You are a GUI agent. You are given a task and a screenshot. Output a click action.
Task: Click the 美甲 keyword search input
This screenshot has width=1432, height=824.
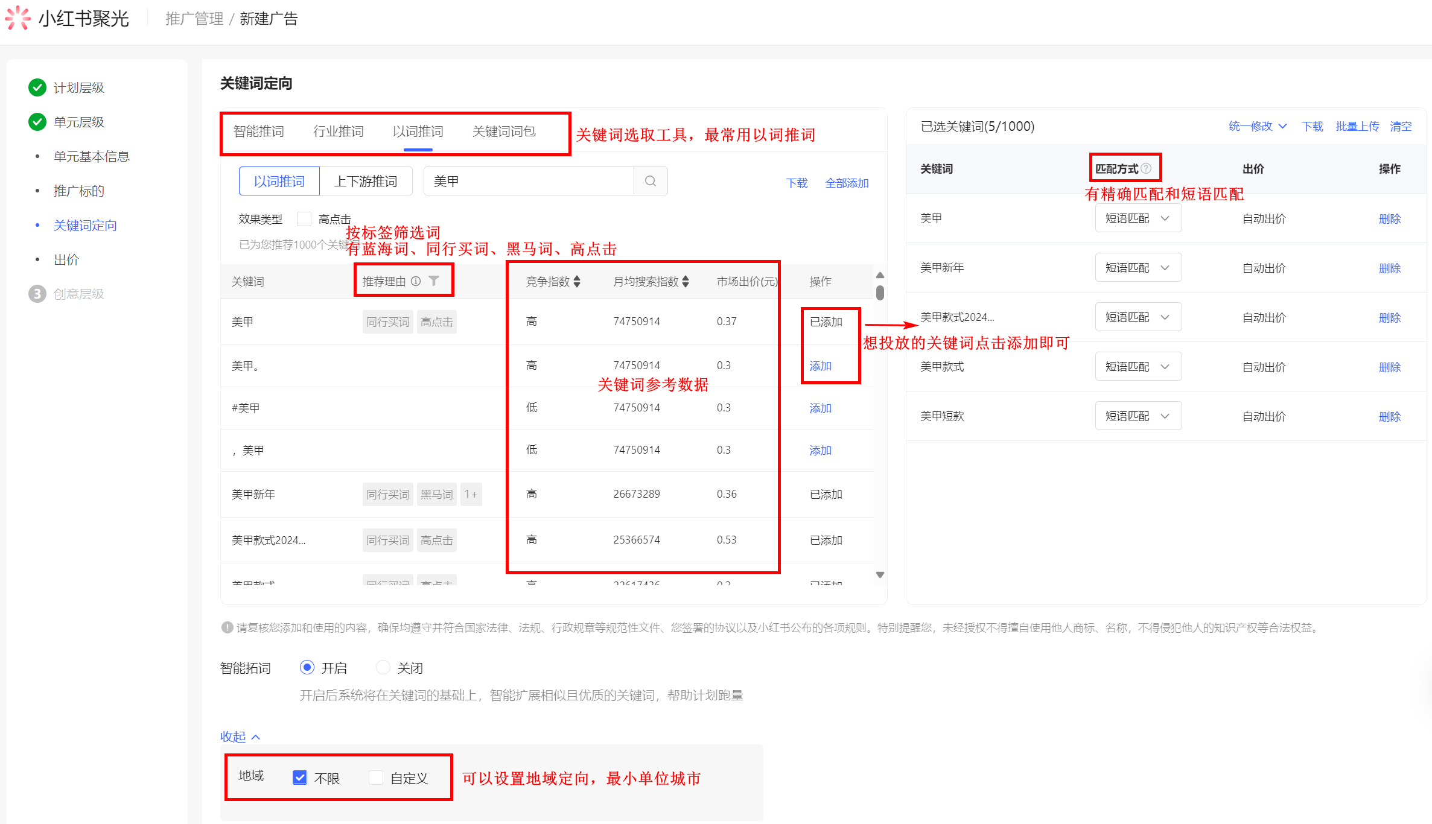click(x=529, y=181)
